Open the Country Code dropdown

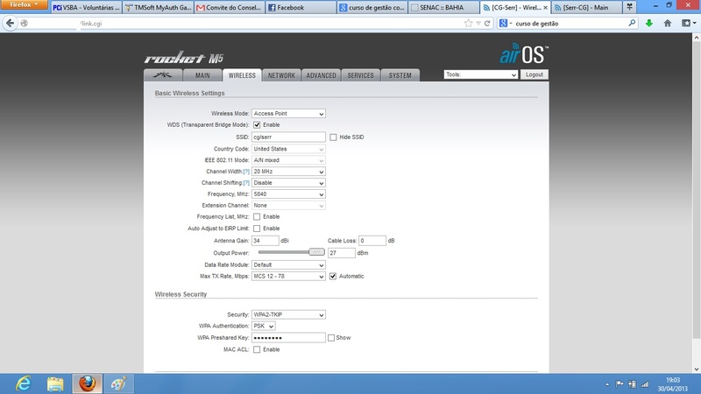288,149
